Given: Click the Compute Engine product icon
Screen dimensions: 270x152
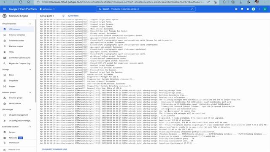Looking at the screenshot, I should coord(5,16).
